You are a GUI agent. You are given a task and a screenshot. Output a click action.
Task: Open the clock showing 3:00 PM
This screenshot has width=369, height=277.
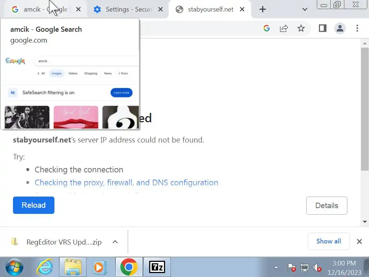pyautogui.click(x=344, y=268)
